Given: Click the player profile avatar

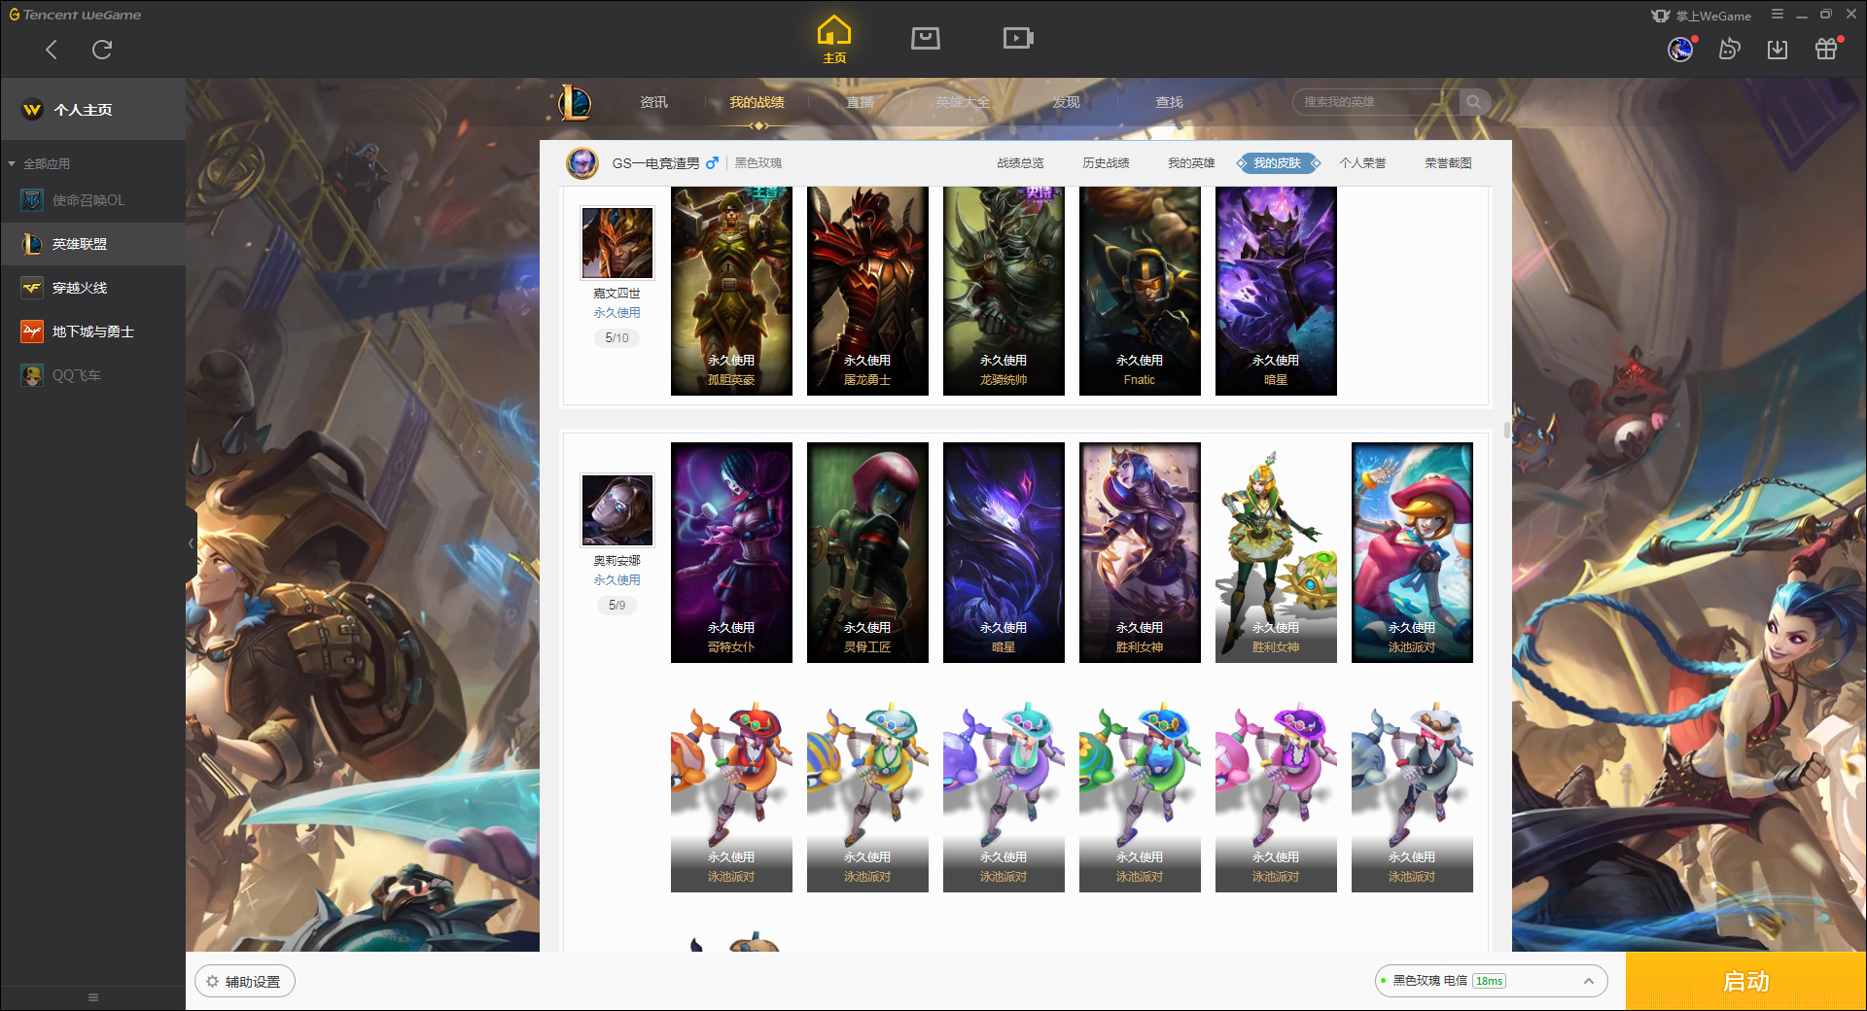Looking at the screenshot, I should click(x=582, y=163).
